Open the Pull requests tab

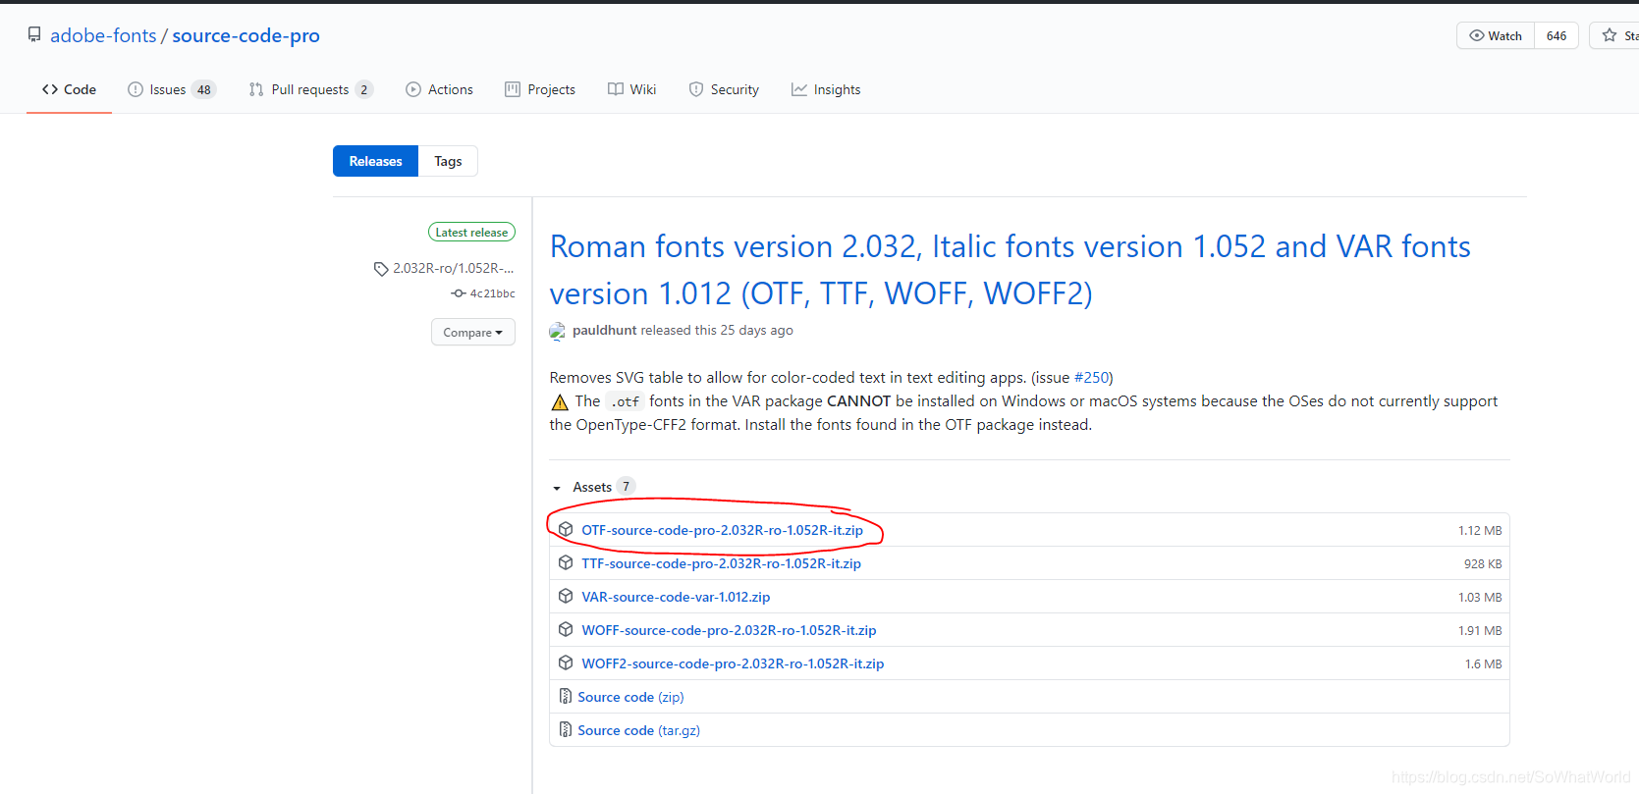[311, 89]
